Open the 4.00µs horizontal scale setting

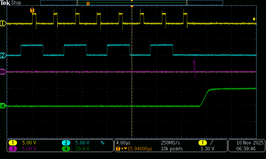[123, 143]
